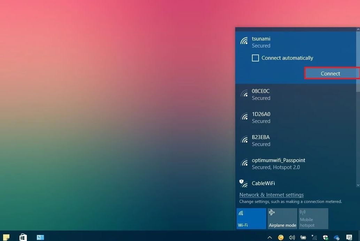Click the network list scrollbar thumb
Viewport: 360px width, 241px height.
pos(358,62)
